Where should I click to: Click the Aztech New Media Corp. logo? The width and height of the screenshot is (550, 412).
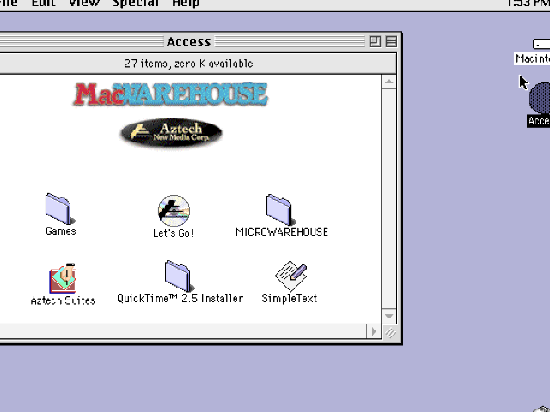pos(172,133)
